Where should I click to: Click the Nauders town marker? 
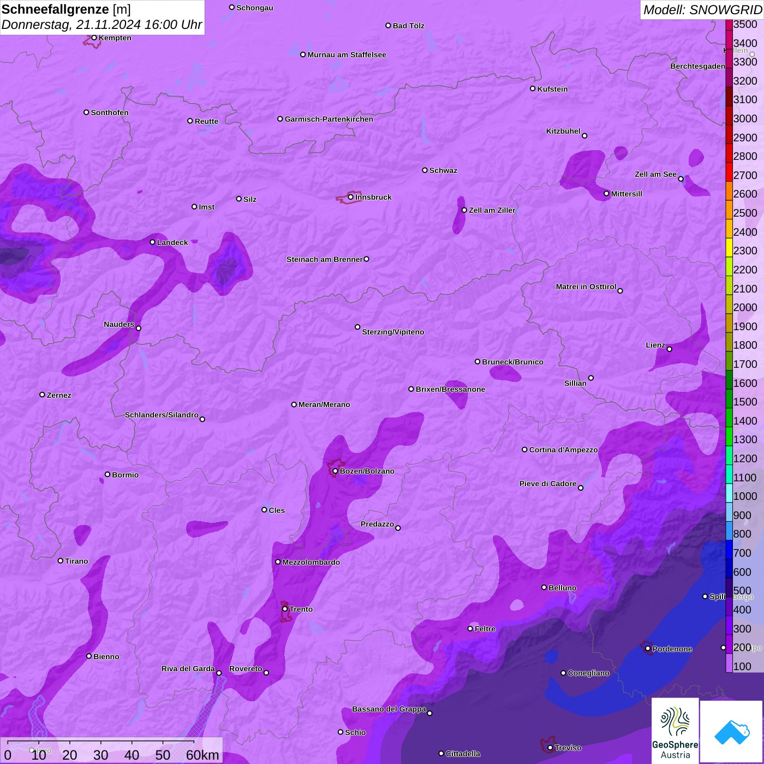click(x=139, y=329)
